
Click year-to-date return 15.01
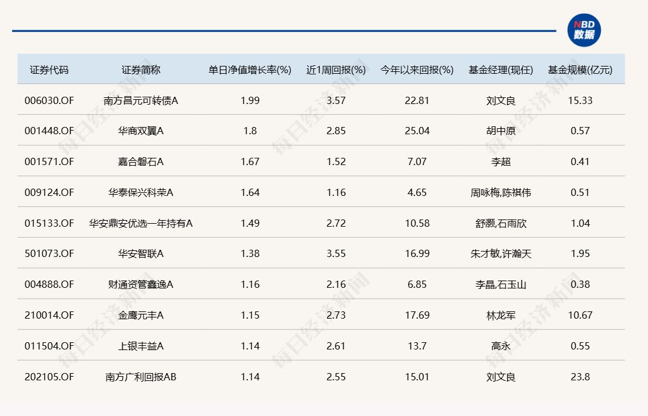point(417,377)
